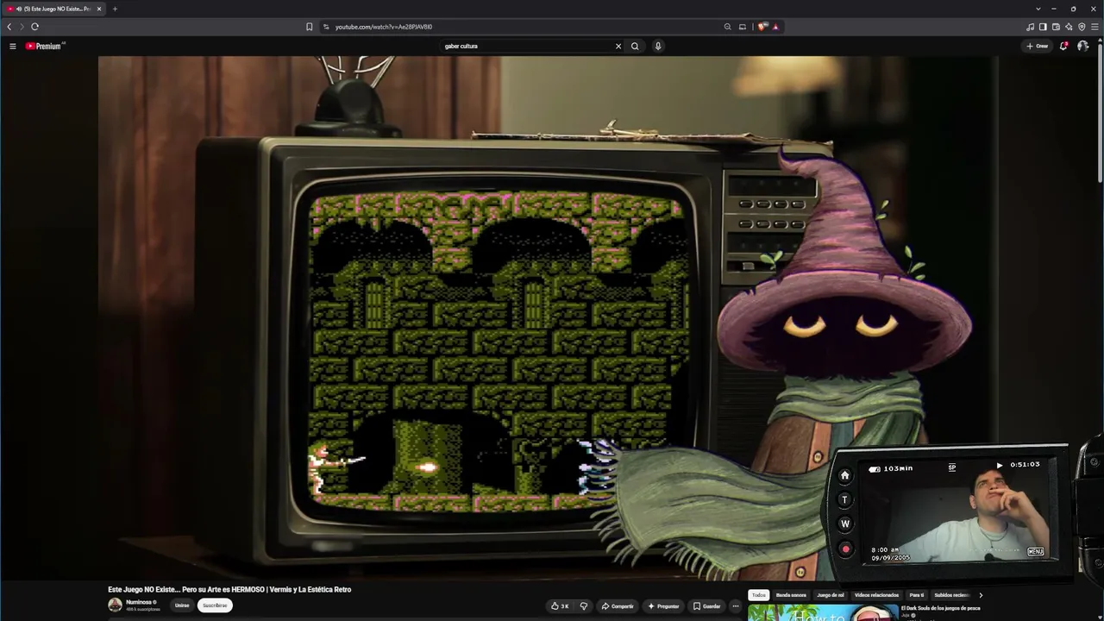Save video with Guardar button
Screen dimensions: 1104x621
pos(707,606)
